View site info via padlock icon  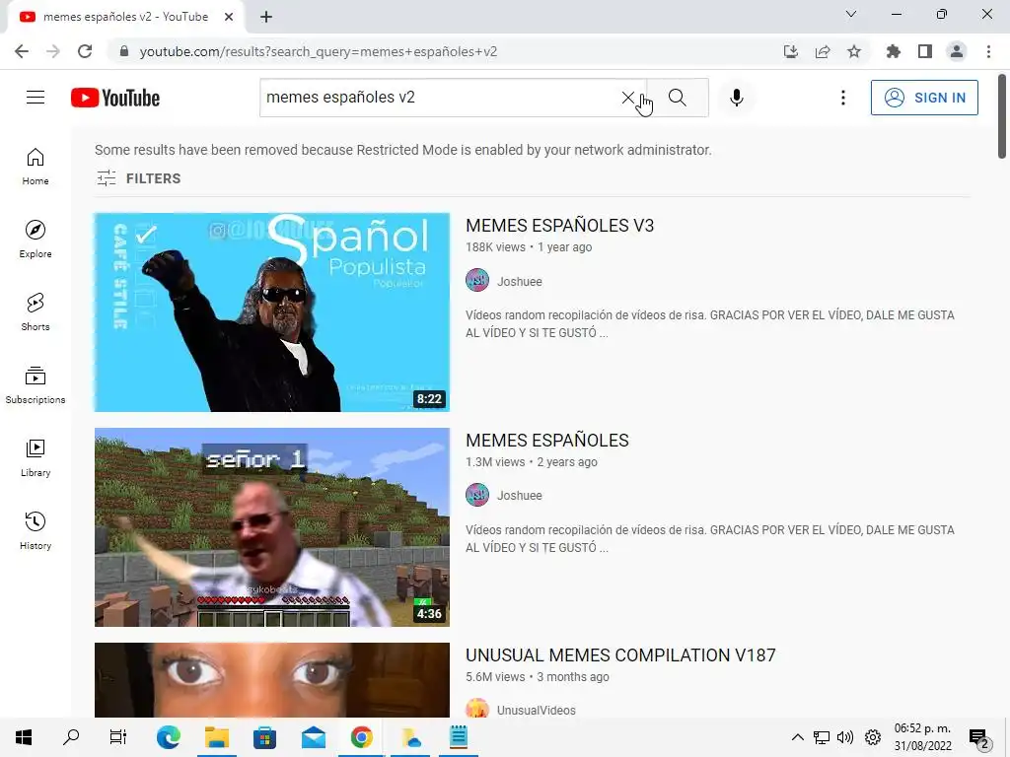124,51
